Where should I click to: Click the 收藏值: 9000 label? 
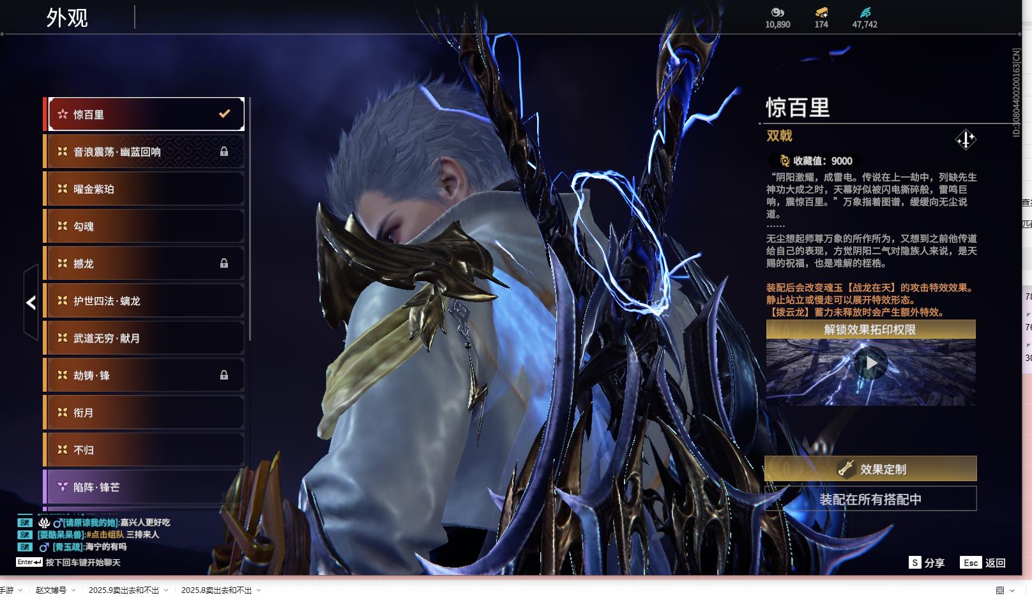coord(823,161)
